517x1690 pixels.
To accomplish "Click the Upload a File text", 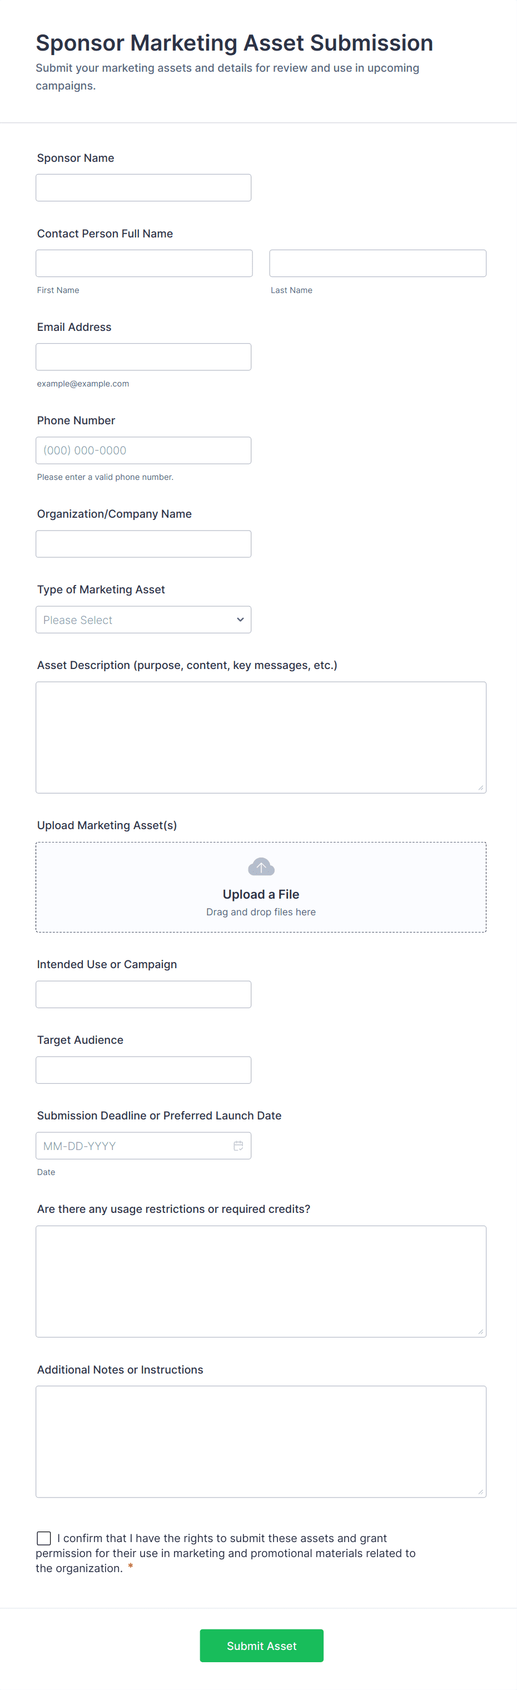I will [261, 894].
